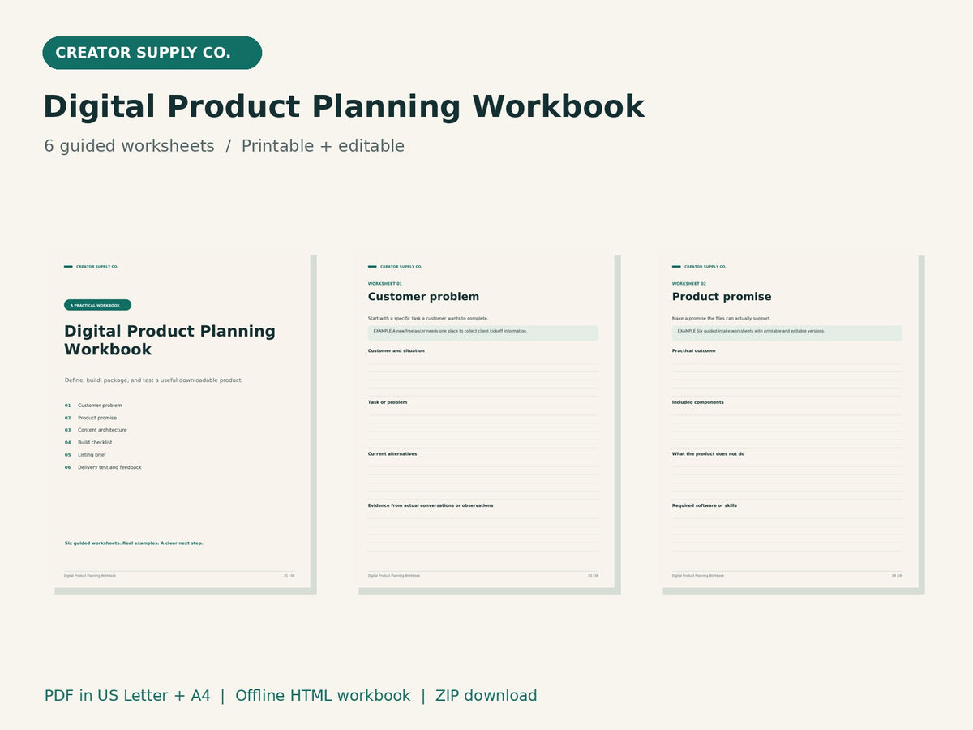Viewport: 973px width, 730px height.
Task: Click 'What the product does not do' label
Action: pos(708,454)
